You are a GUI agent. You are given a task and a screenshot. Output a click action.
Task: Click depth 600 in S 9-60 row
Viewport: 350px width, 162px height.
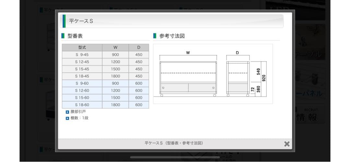tap(139, 83)
